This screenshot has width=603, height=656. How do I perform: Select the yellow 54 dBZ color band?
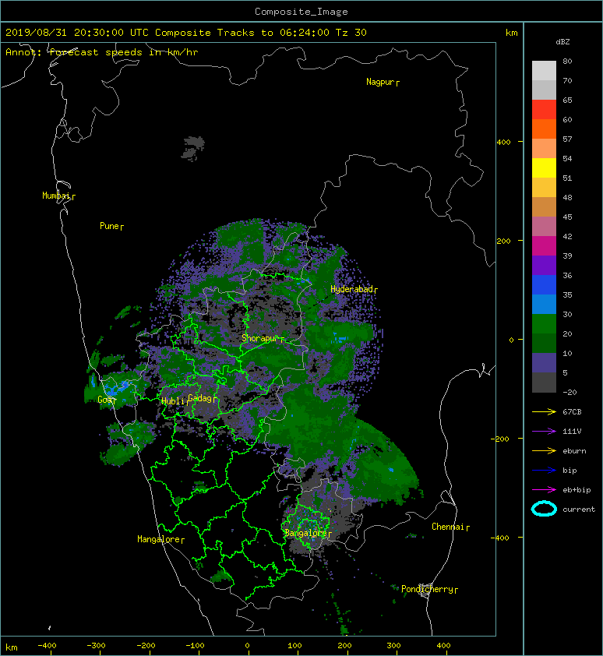[544, 168]
